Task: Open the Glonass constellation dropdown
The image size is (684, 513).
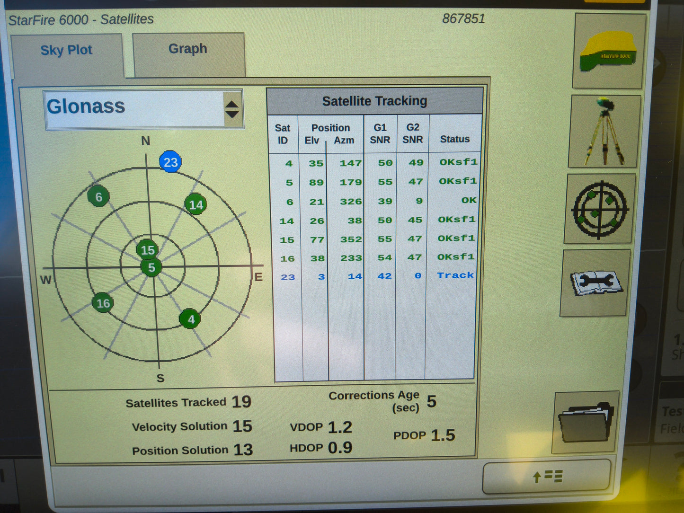Action: click(137, 107)
